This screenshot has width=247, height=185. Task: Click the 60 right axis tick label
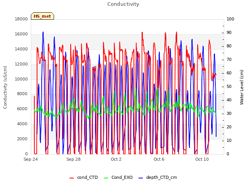coord(229,73)
